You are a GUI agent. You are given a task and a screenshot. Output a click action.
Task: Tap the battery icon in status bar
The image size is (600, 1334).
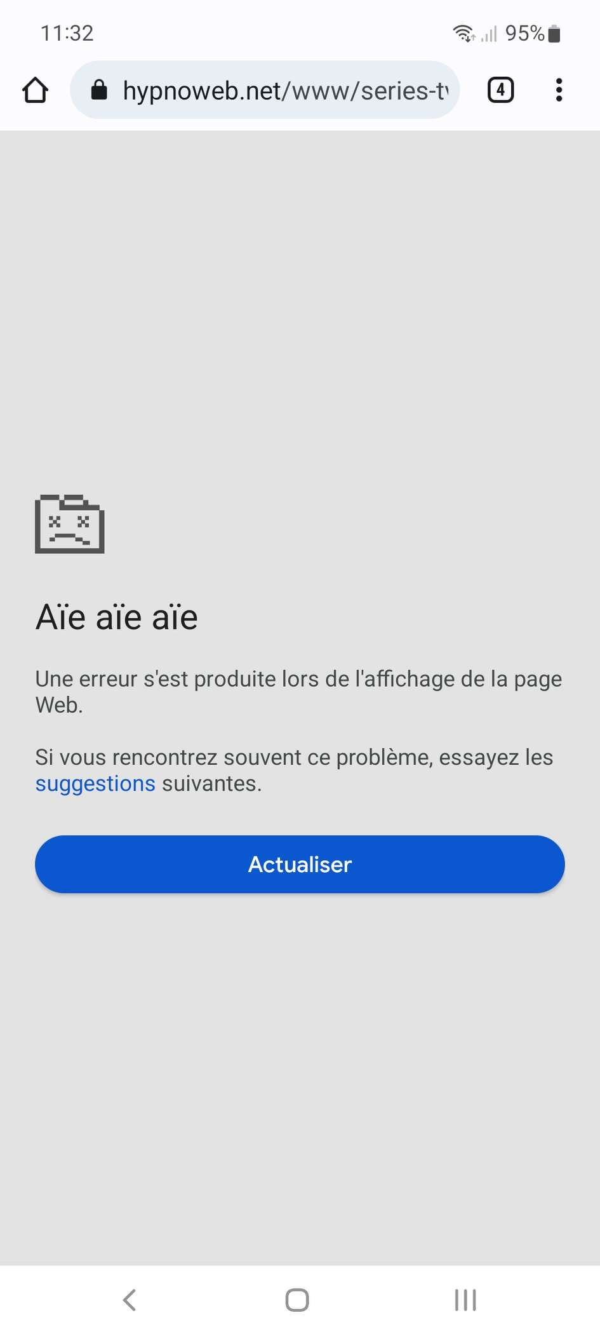point(554,33)
